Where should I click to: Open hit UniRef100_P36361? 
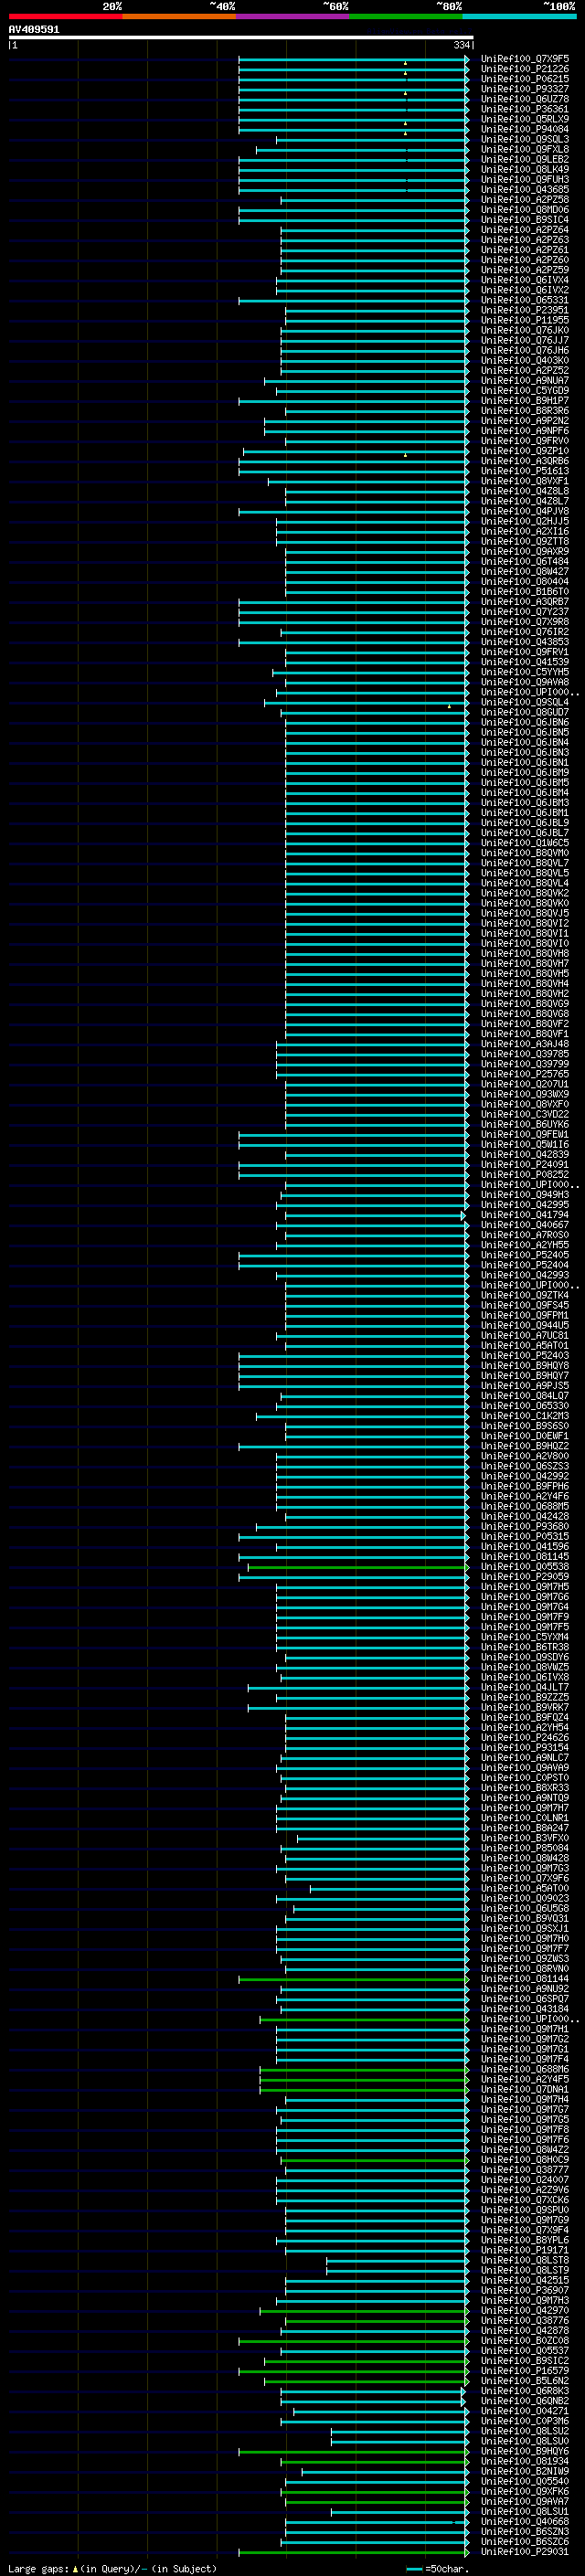525,110
